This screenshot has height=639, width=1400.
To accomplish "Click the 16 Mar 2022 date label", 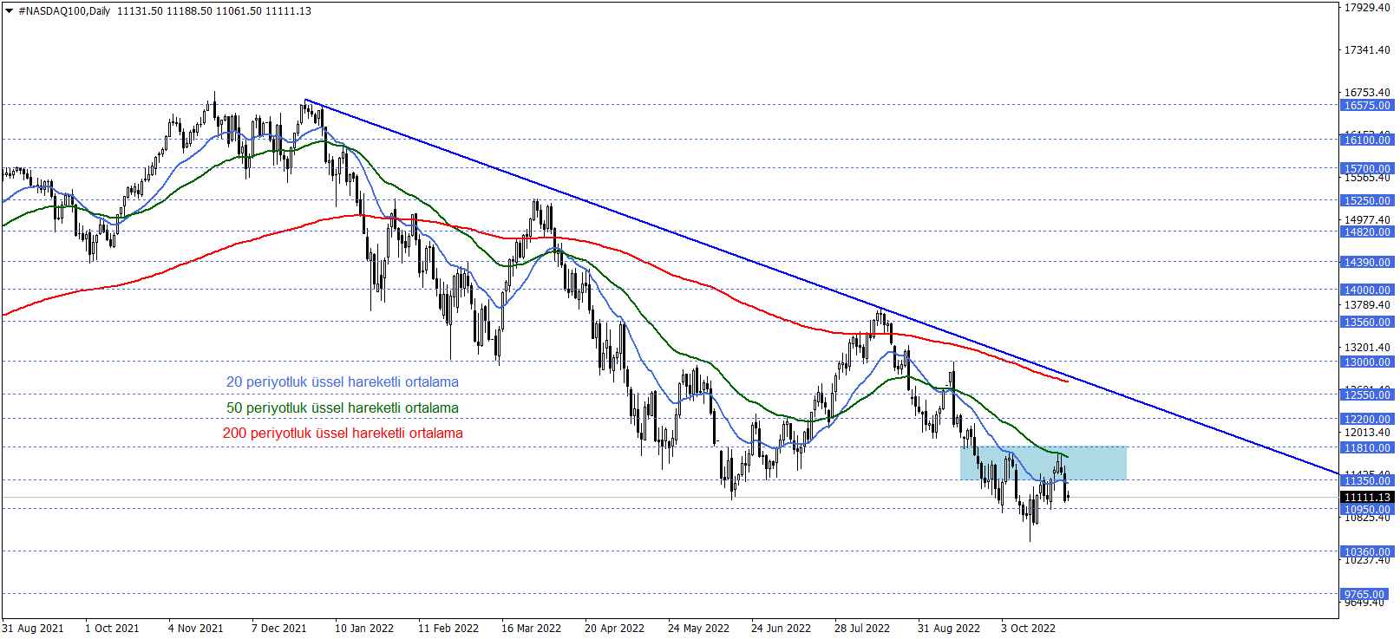I will coord(531,629).
